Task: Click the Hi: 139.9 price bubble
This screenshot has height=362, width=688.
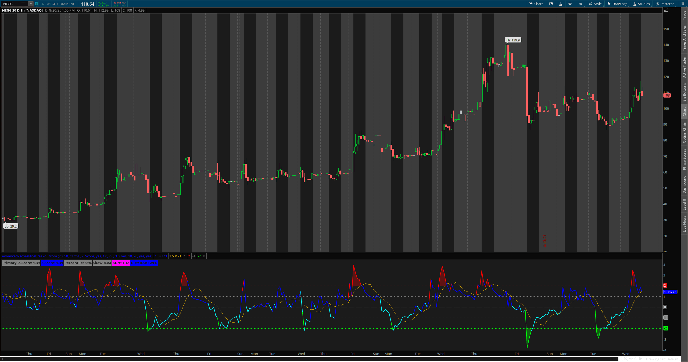Action: [513, 40]
